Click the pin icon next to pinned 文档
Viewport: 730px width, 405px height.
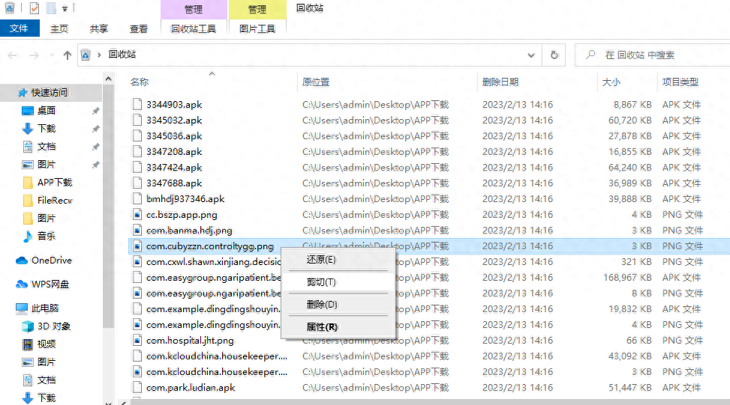point(95,147)
